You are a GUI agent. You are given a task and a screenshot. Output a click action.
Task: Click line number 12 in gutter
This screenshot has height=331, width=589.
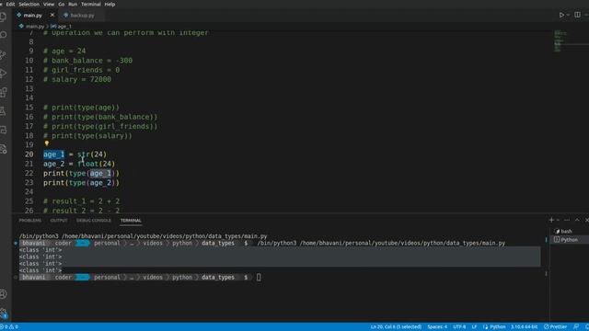click(x=29, y=79)
